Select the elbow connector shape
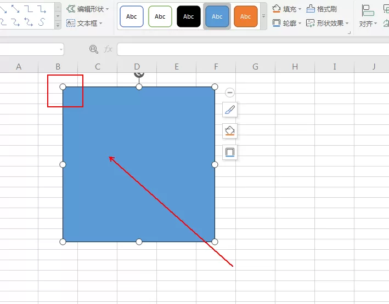Screen dimensions: 389x304 (29, 9)
